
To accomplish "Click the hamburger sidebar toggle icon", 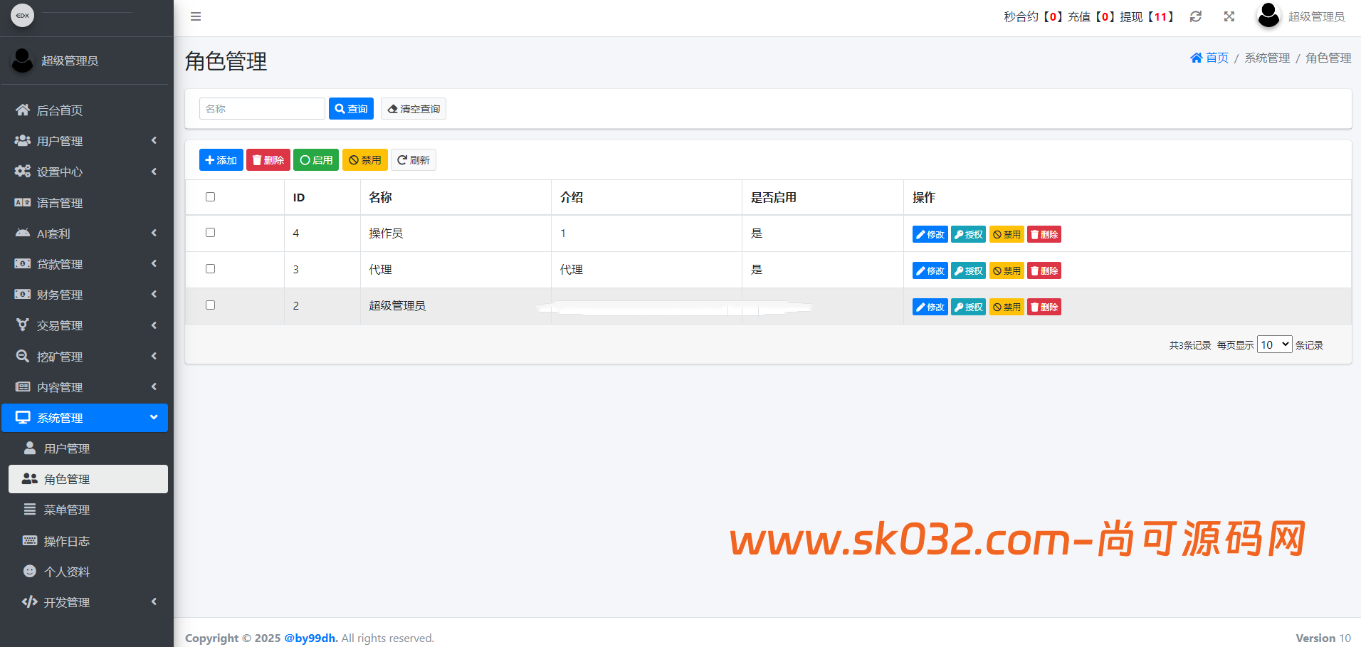I will point(196,16).
